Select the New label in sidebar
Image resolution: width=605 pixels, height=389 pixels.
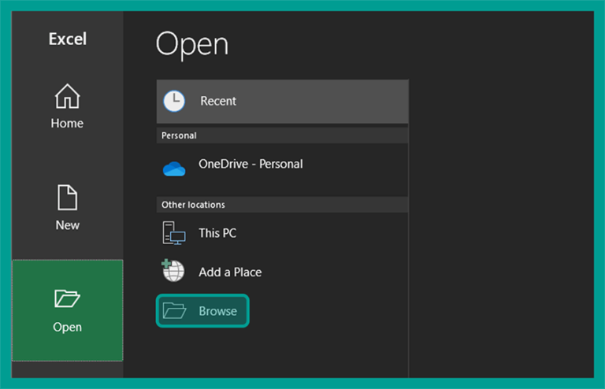pos(68,225)
